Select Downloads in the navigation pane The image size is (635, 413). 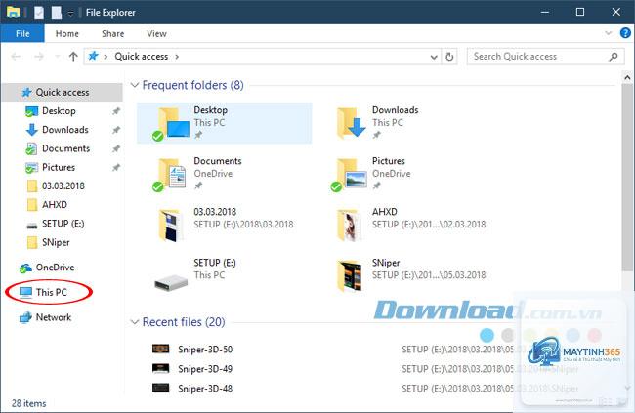click(64, 130)
